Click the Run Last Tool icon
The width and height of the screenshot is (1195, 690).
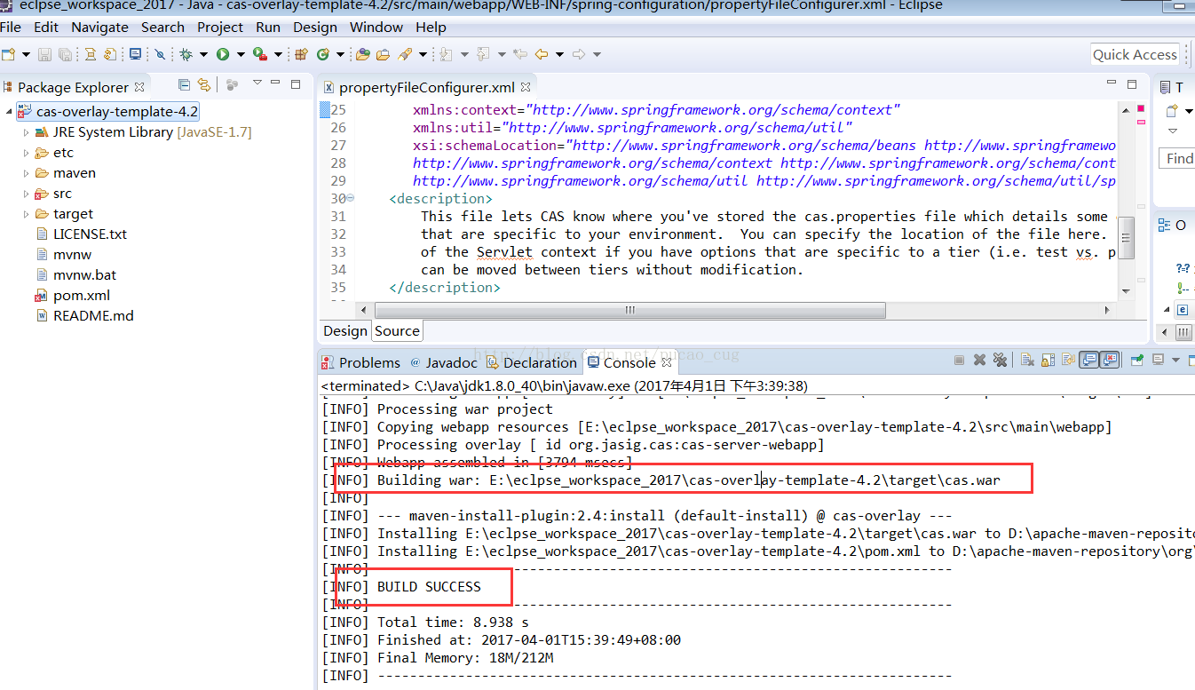pos(259,54)
